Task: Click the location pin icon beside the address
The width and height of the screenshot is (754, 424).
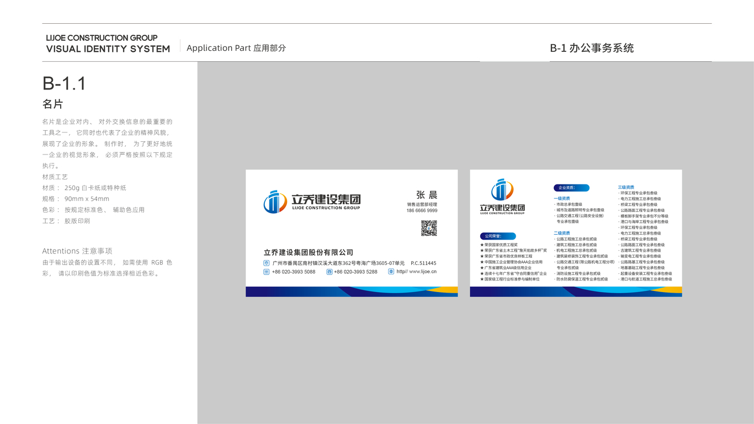Action: coord(267,263)
